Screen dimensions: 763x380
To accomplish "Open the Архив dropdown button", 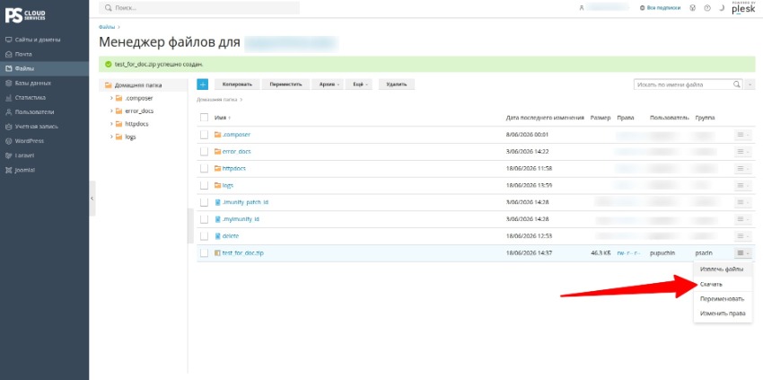I will point(328,84).
